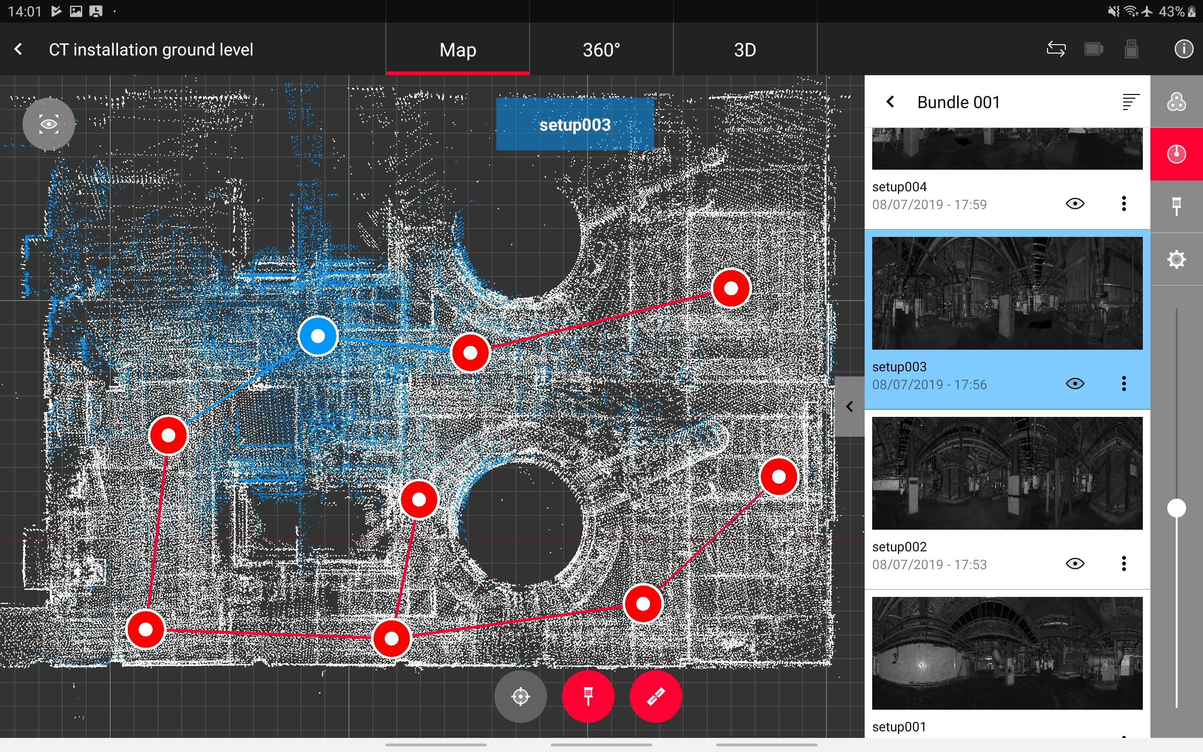Click the sort list icon beside Bundle 001
The height and width of the screenshot is (752, 1203).
[x=1130, y=102]
